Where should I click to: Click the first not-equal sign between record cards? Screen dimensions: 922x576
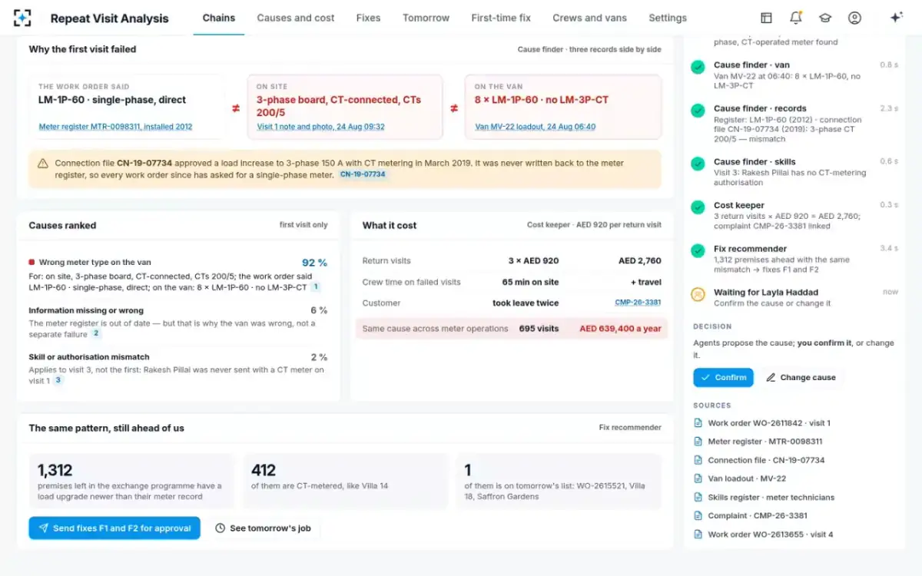[x=236, y=108]
